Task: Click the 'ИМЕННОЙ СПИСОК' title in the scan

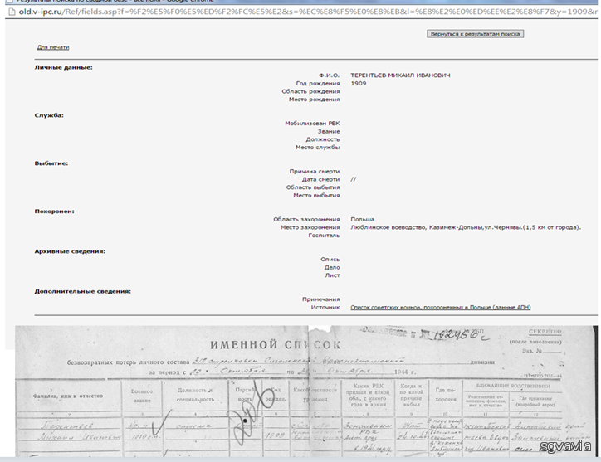Action: pos(276,345)
